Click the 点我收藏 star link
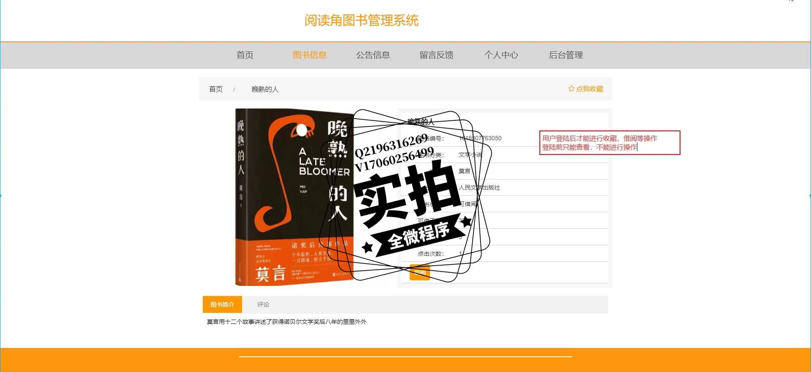Screen dimensions: 811x372 [585, 89]
